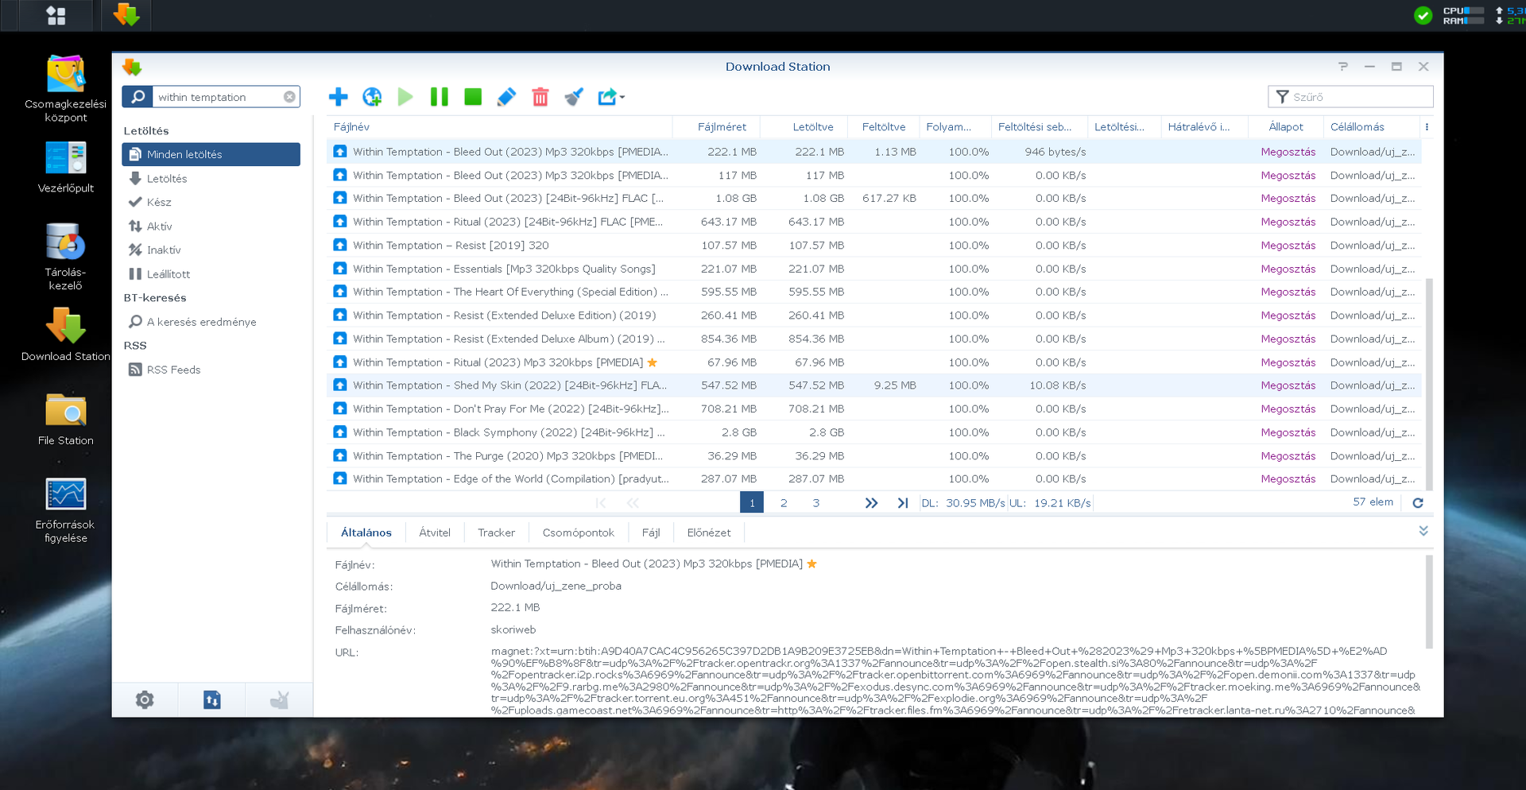The width and height of the screenshot is (1526, 790).
Task: Sort by Letöltve column header
Action: [803, 127]
